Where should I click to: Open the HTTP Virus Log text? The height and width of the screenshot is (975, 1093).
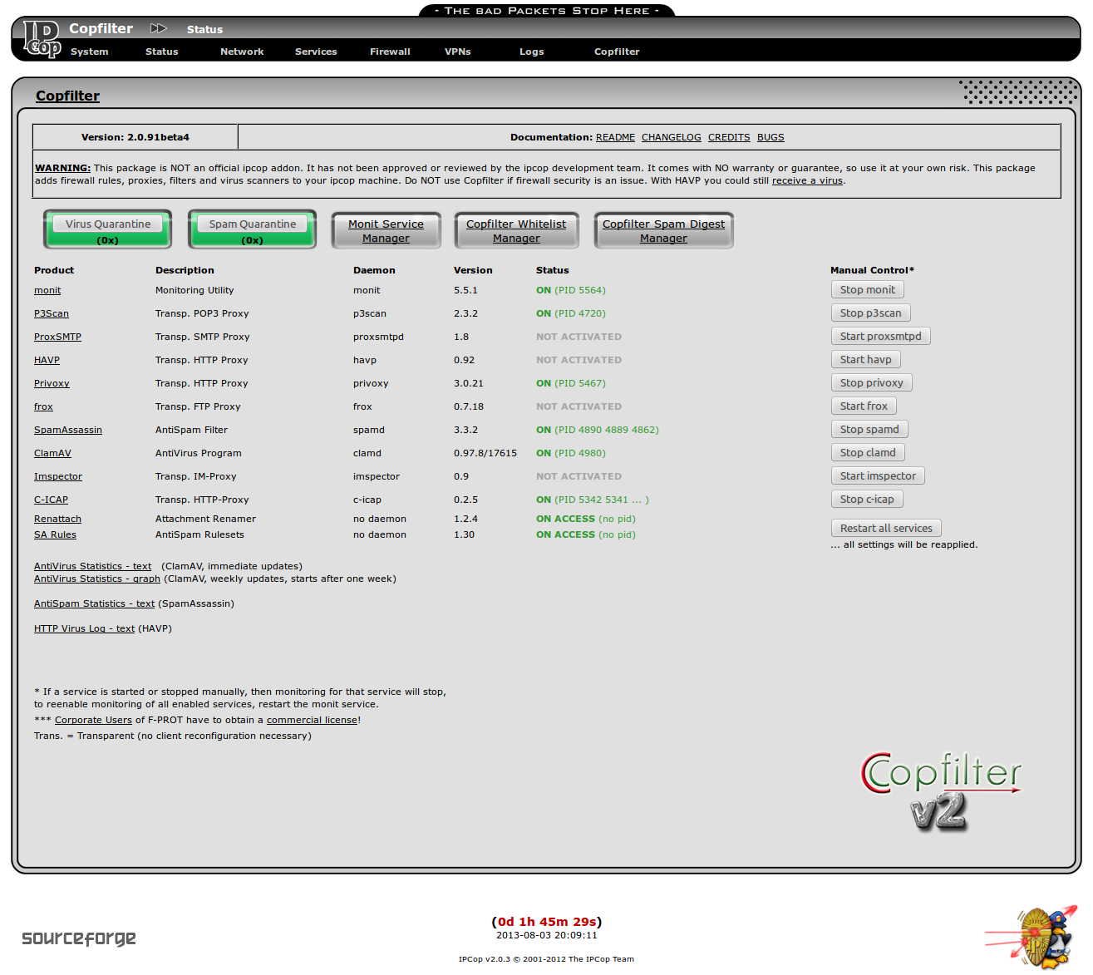coord(84,628)
